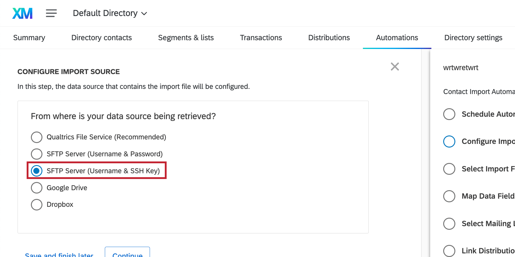
Task: Open the Segments & lists tab
Action: (x=186, y=38)
